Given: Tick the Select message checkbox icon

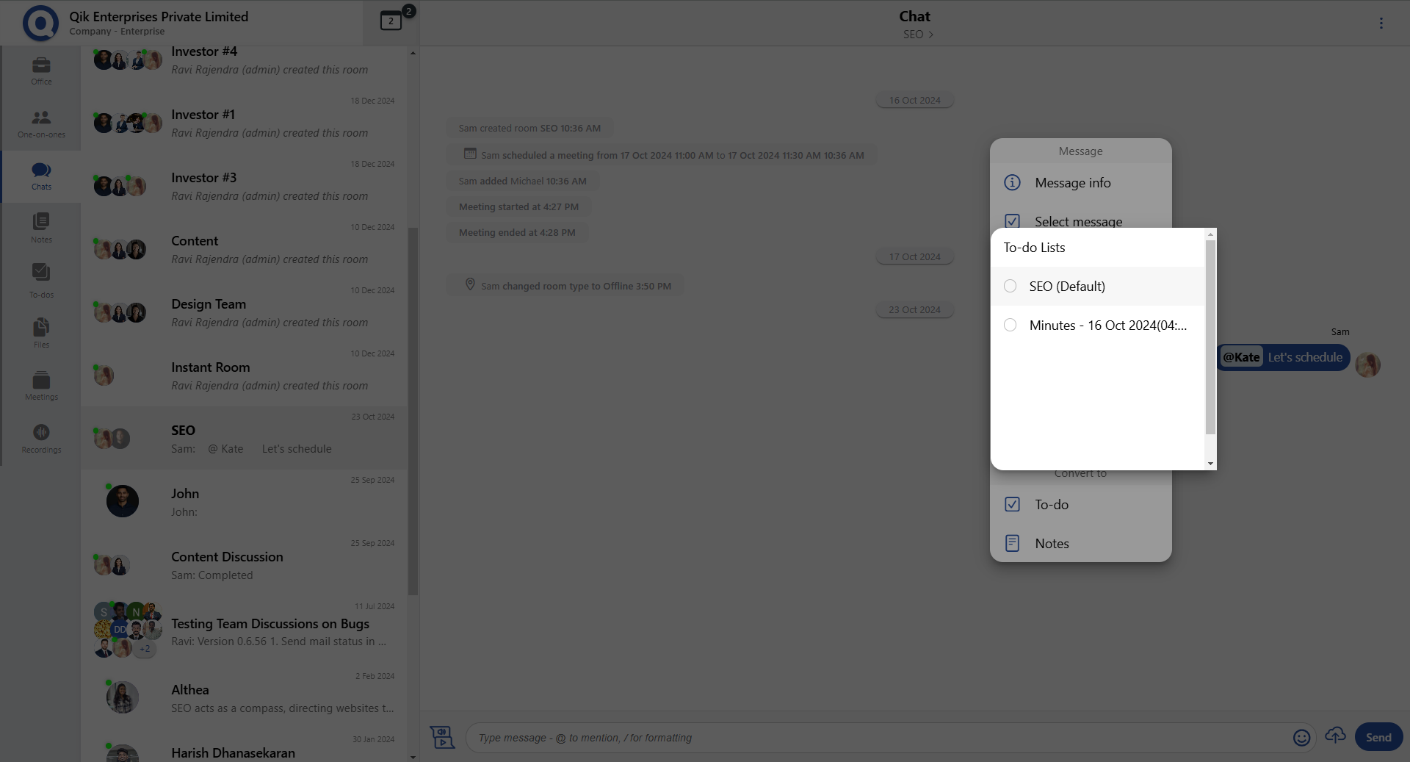Looking at the screenshot, I should coord(1012,221).
